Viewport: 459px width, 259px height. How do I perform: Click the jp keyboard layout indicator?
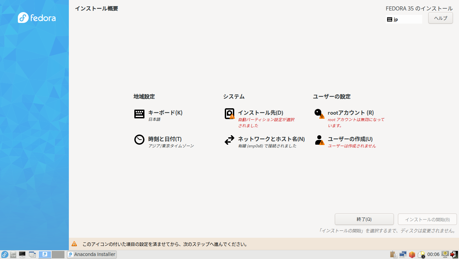tap(404, 20)
